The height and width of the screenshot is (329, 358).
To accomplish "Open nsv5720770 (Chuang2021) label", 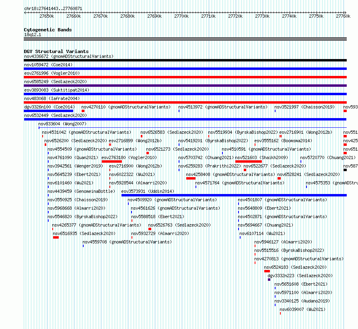I will coord(328,157).
